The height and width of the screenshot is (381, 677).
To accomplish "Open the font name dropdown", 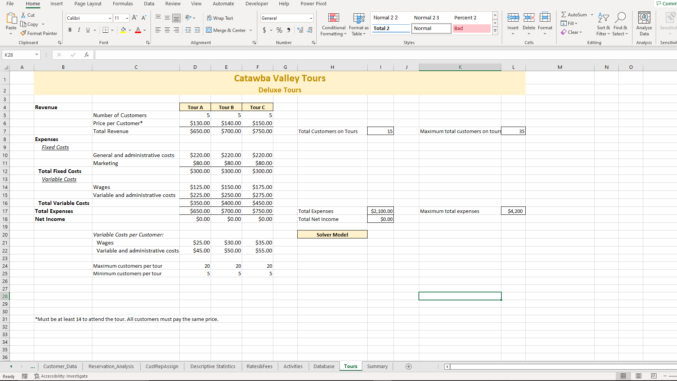I will click(110, 18).
